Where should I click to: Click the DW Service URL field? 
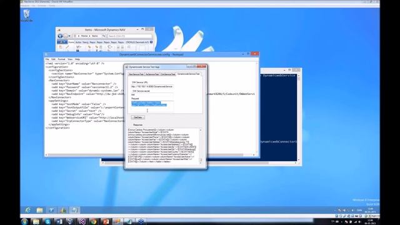tap(152, 87)
